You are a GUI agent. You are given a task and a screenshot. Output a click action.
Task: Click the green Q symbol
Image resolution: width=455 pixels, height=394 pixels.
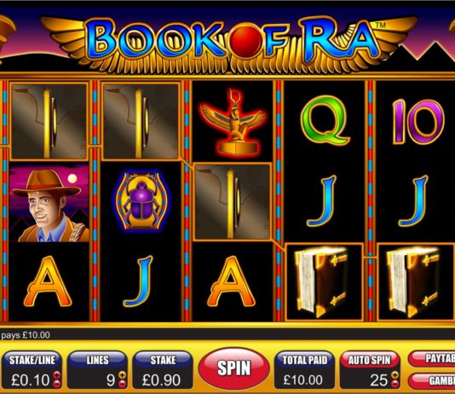click(325, 121)
